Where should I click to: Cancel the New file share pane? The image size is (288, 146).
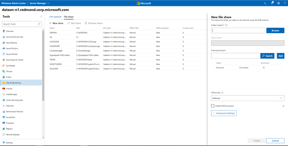[275, 141]
